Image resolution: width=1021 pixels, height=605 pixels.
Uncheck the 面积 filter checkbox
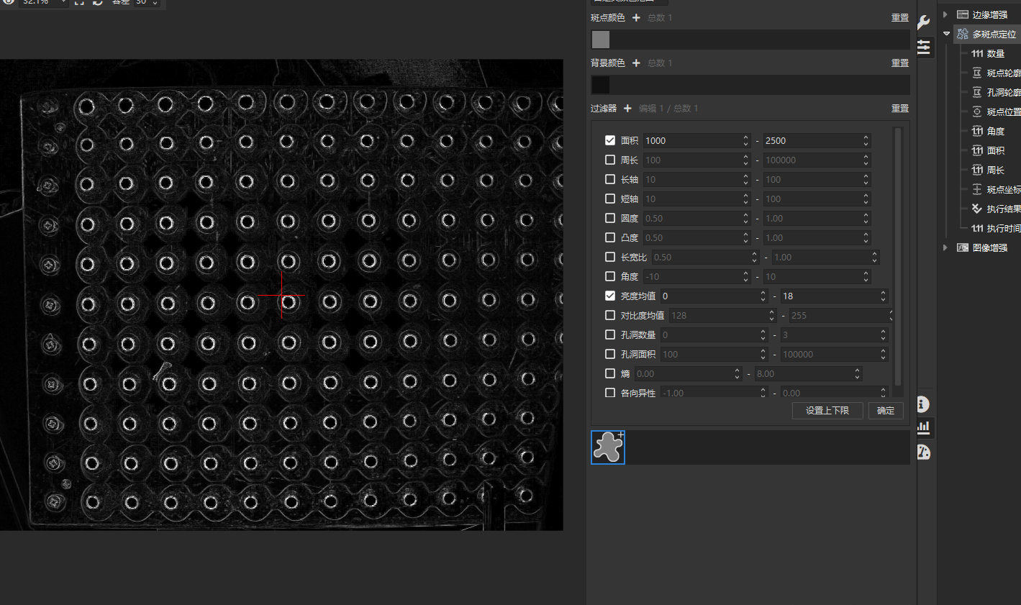point(610,140)
